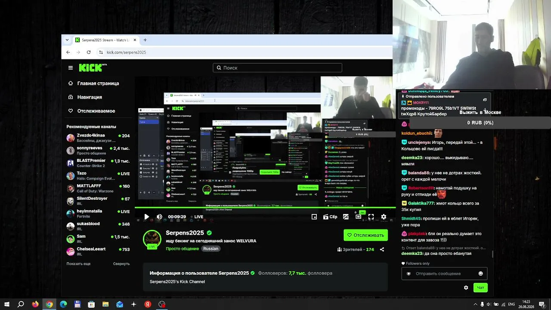Screen dimensions: 551x310
Task: Open sonnyreeves recommended channel
Action: pos(98,150)
